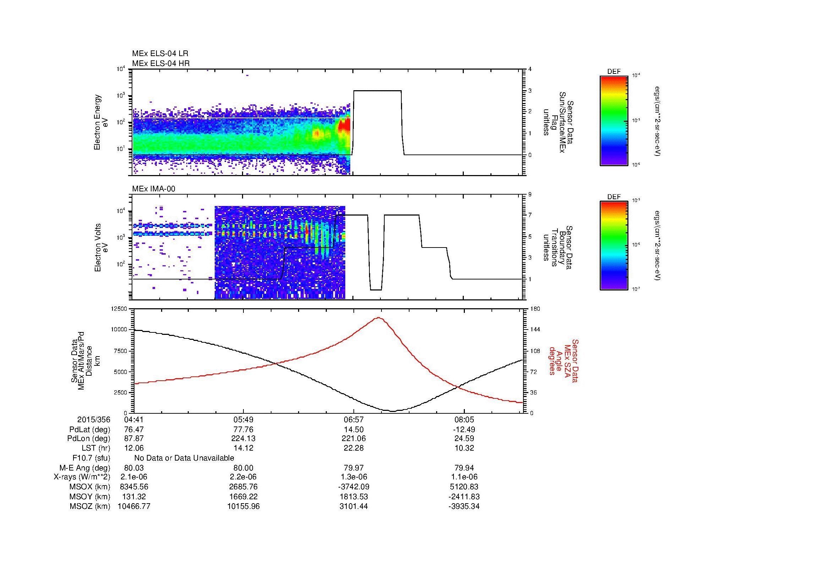The width and height of the screenshot is (830, 587).
Task: Click the 'Boundary Transitions' axis label
Action: point(558,248)
